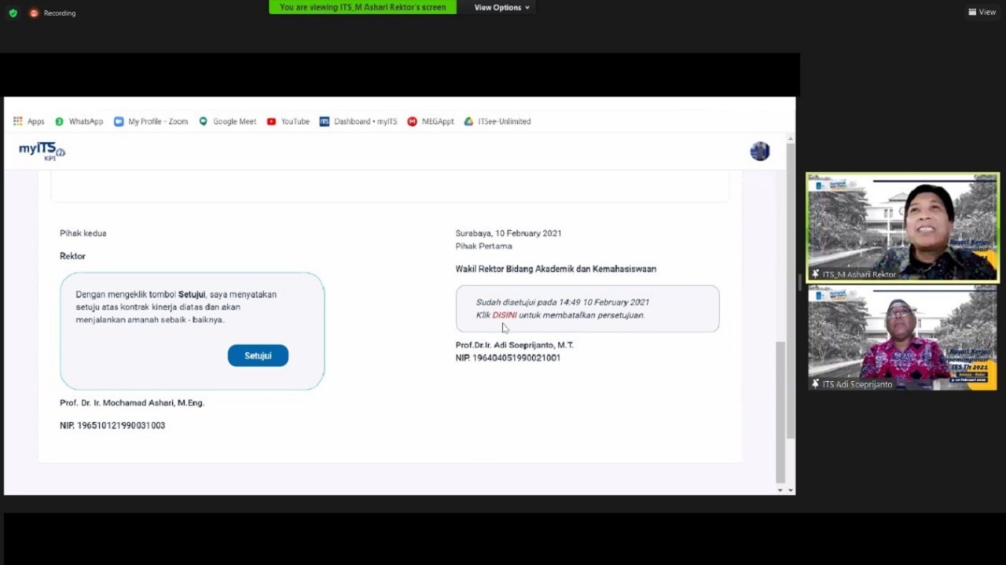Open the WhatsApp bookmark
Screen dimensions: 1006x565
click(79, 122)
